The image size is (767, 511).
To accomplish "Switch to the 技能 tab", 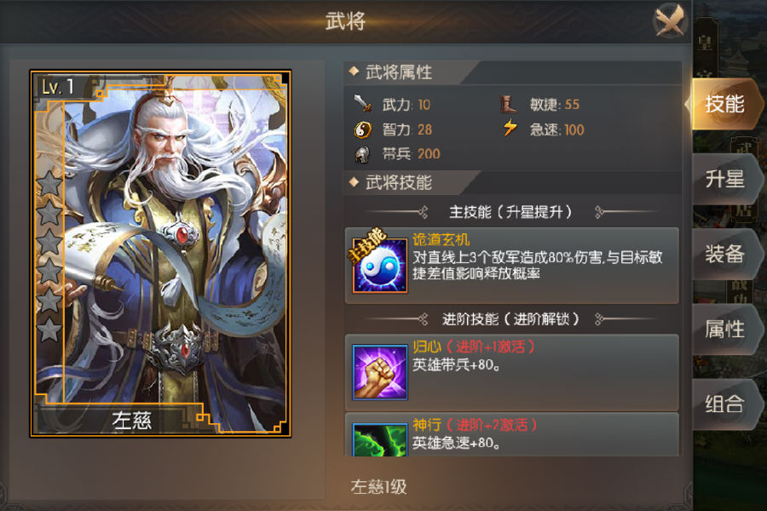I will [725, 104].
